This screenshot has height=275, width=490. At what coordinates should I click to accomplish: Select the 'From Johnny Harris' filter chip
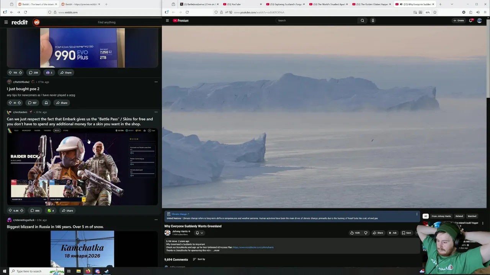441,216
